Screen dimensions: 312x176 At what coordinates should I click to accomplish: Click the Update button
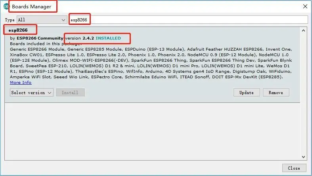247,93
